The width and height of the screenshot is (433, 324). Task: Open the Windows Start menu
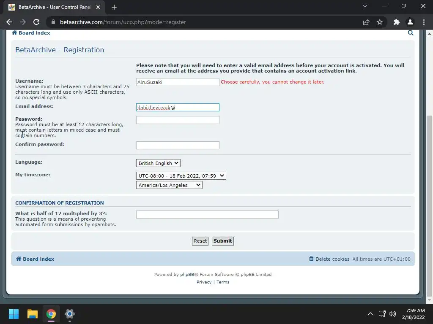coord(14,314)
